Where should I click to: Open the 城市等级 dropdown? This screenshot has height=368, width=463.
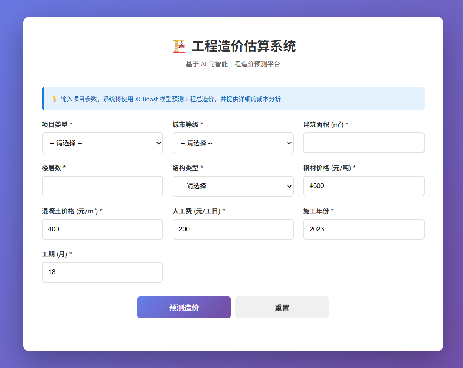tap(233, 143)
